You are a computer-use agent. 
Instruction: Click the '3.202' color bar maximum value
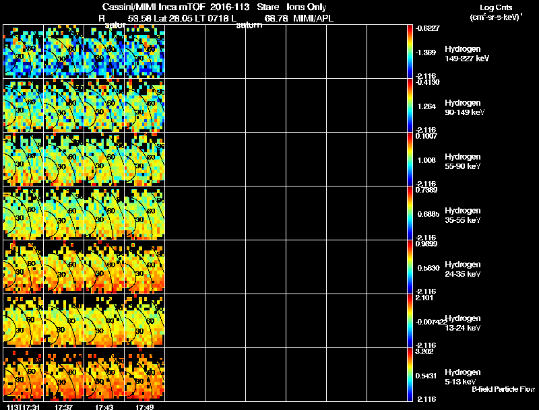point(424,351)
